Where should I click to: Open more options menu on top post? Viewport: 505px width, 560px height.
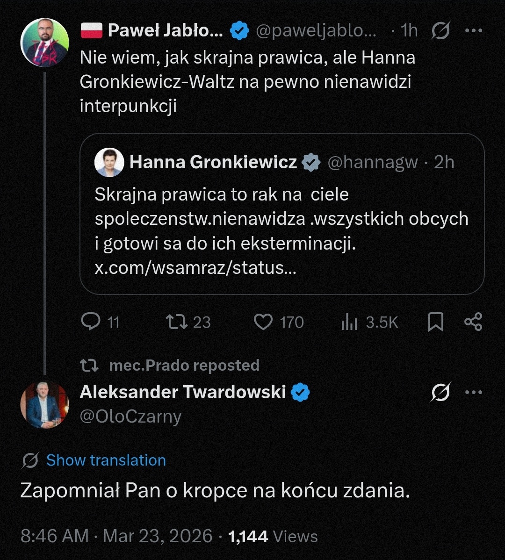coord(473,31)
